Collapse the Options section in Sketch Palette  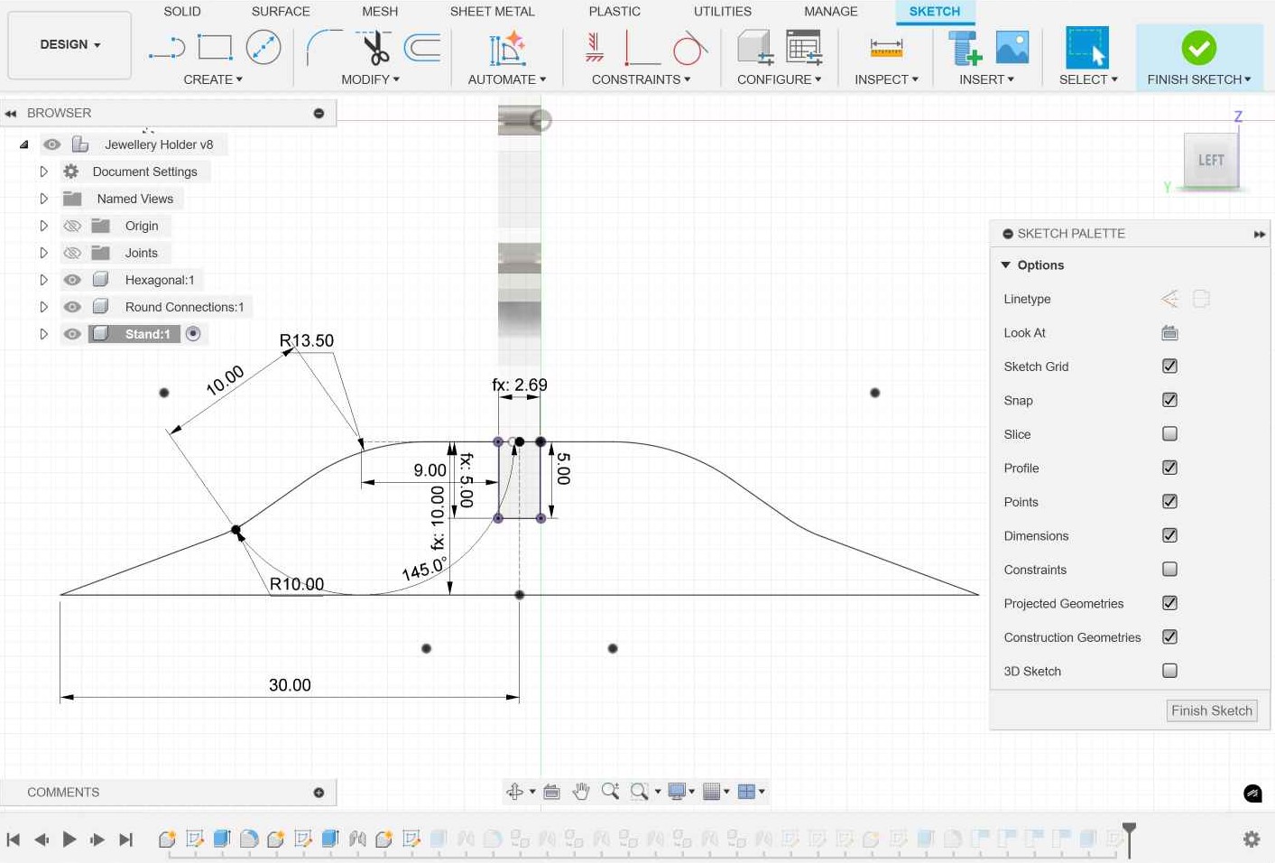(x=1006, y=265)
